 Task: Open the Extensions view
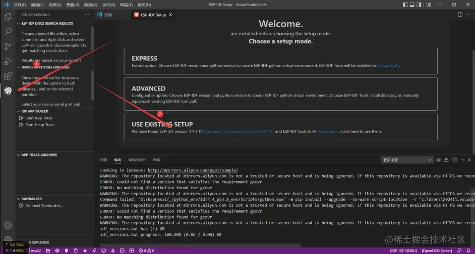click(8, 76)
